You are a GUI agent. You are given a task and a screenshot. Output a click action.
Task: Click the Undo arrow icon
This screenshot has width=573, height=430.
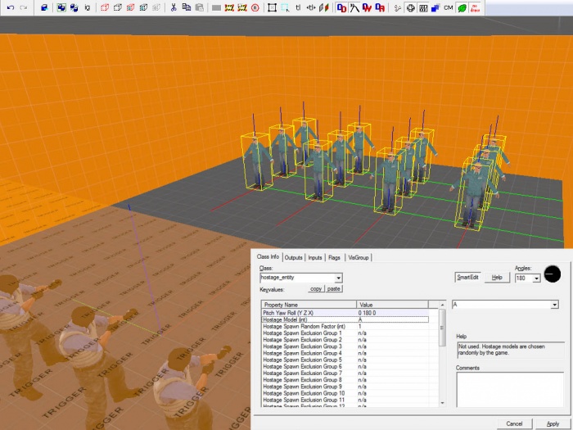(x=11, y=8)
